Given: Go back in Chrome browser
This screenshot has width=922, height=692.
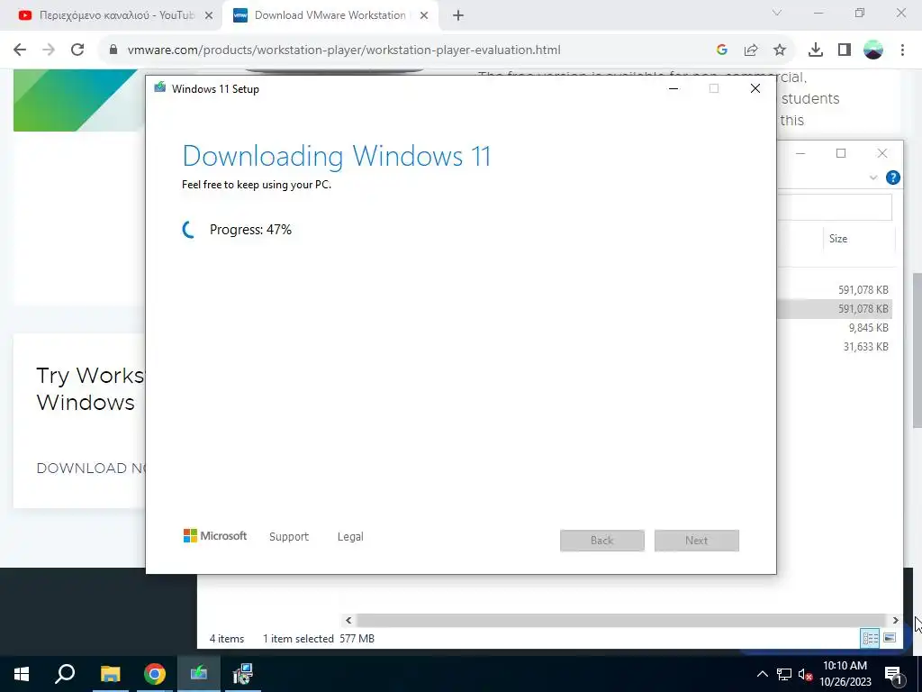Looking at the screenshot, I should point(20,50).
